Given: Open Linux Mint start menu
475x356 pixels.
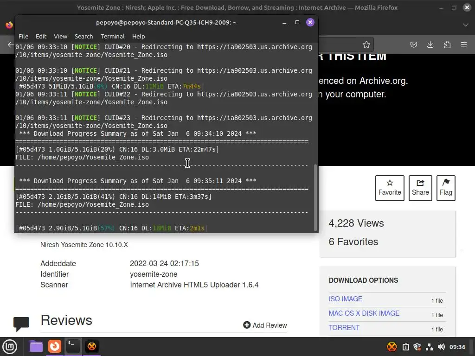Looking at the screenshot, I should [10, 347].
